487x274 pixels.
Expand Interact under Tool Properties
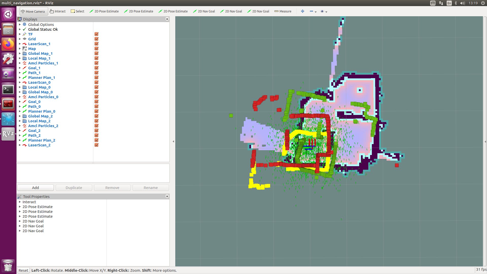20,202
